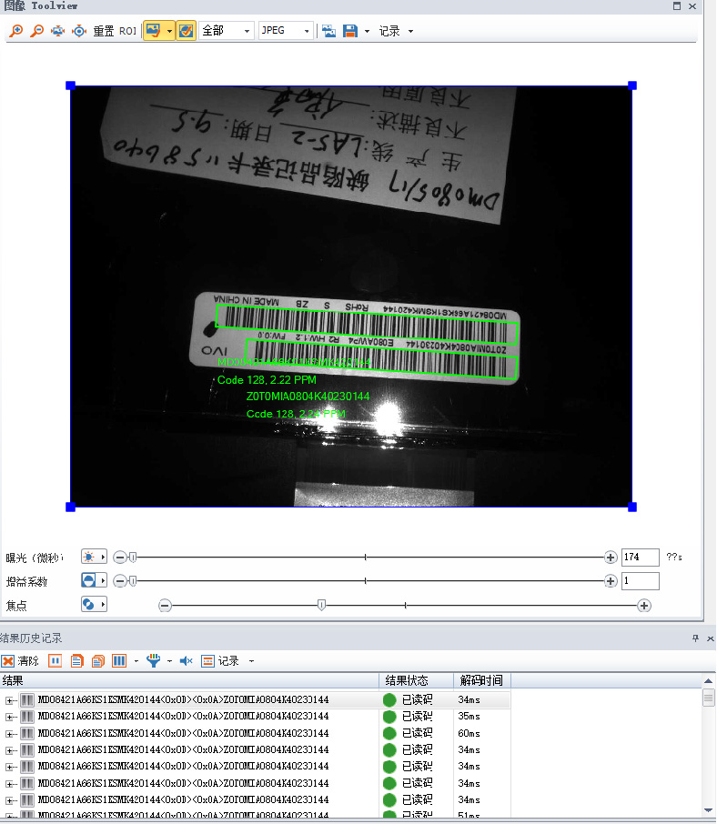Sort by the 结果 column header
Screen dimensions: 717x824
189,680
